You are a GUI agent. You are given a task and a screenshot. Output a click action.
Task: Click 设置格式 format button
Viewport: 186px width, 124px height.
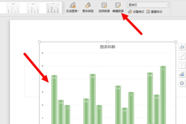(x=136, y=12)
